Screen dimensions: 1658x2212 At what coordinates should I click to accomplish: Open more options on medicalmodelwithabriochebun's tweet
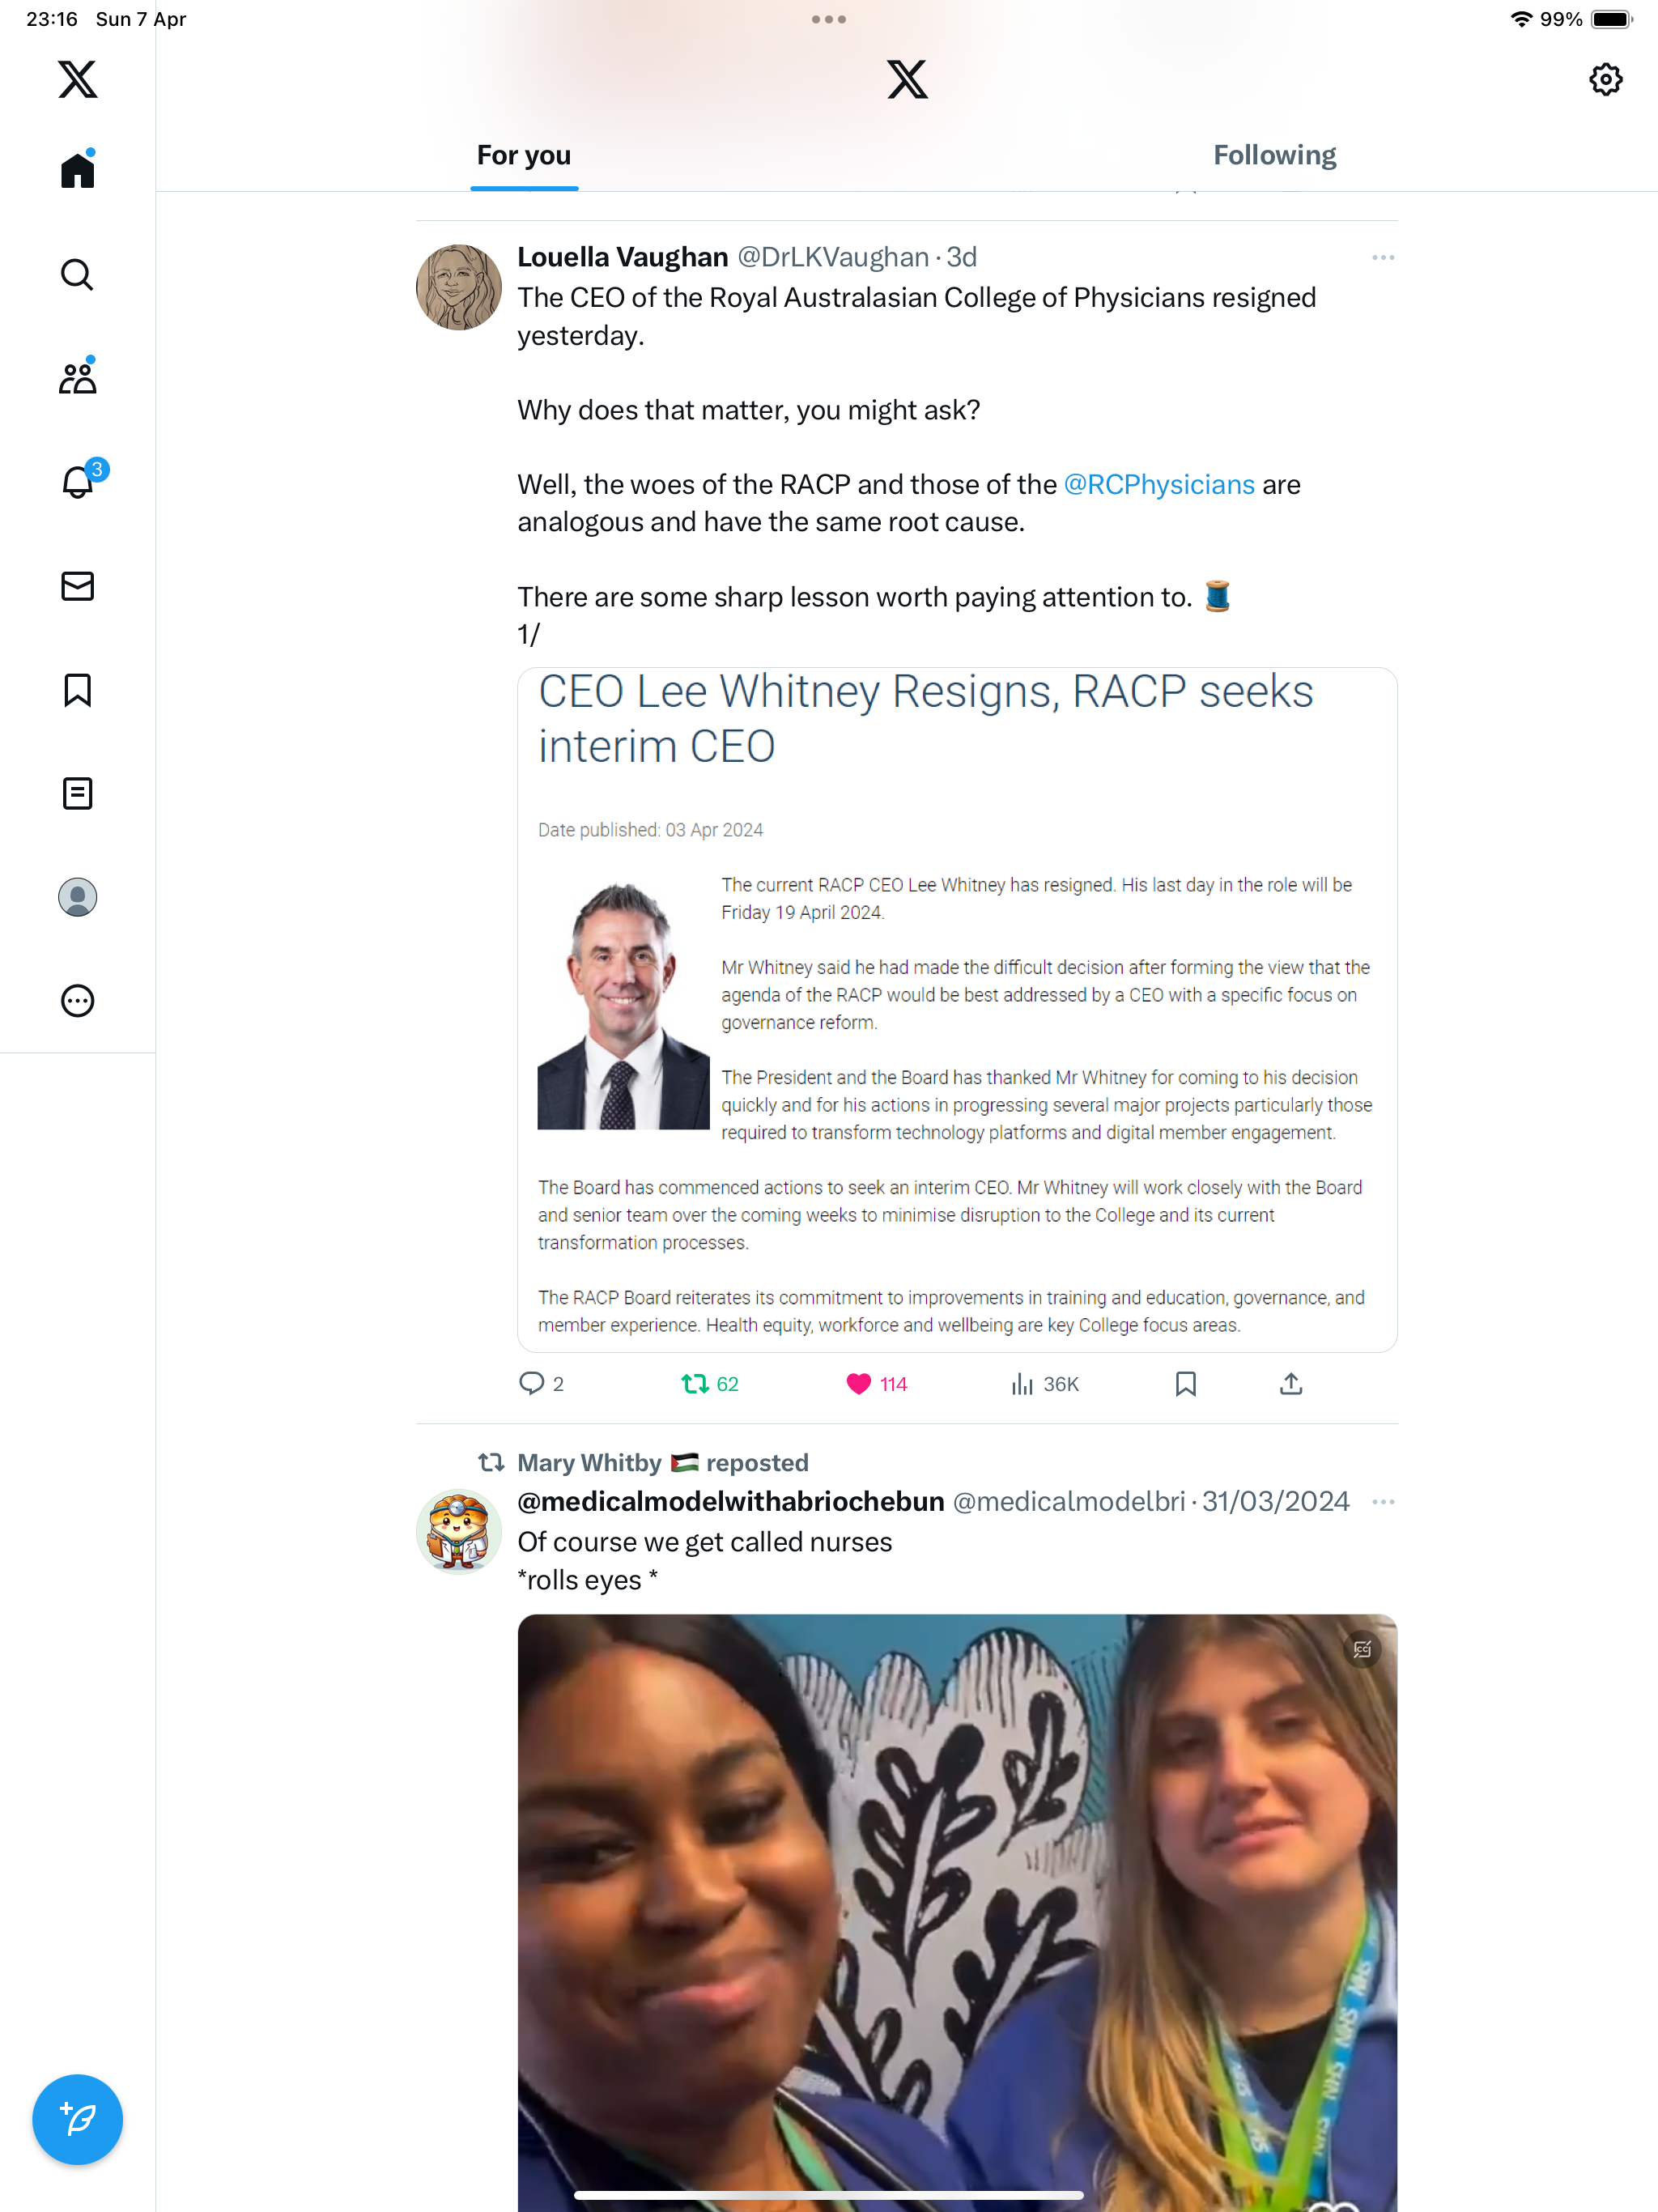[1383, 1502]
